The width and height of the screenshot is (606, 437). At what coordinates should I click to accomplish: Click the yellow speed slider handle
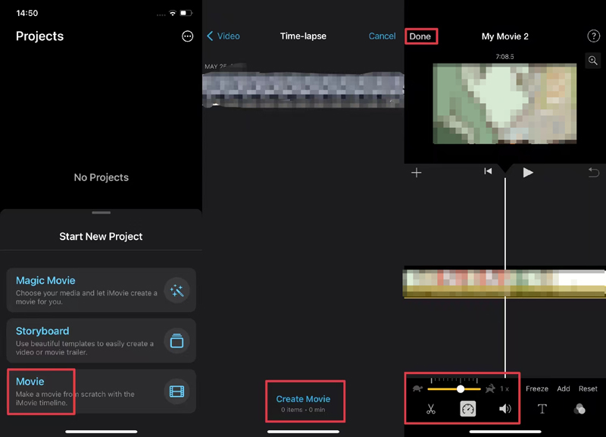461,389
